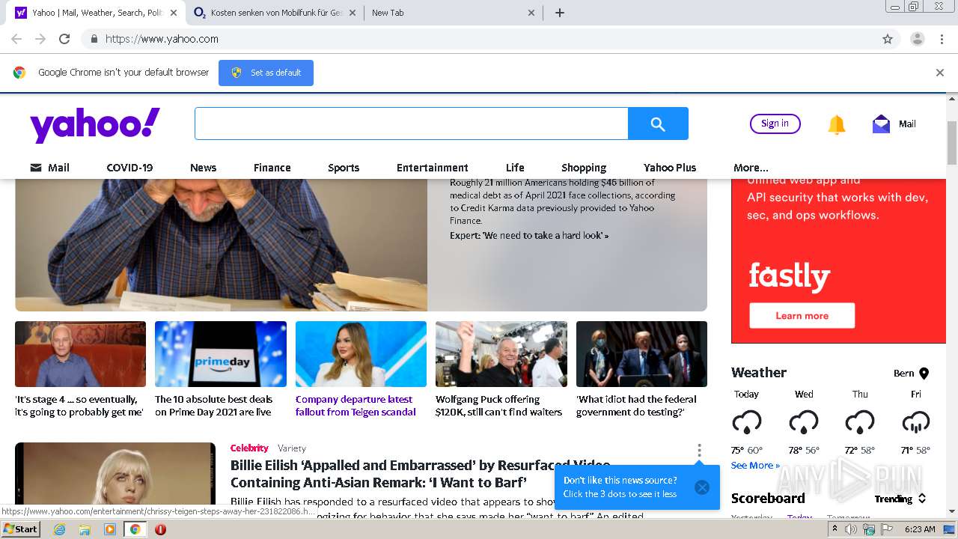This screenshot has width=958, height=539.
Task: Bookmark this page with the star icon
Action: click(x=888, y=39)
